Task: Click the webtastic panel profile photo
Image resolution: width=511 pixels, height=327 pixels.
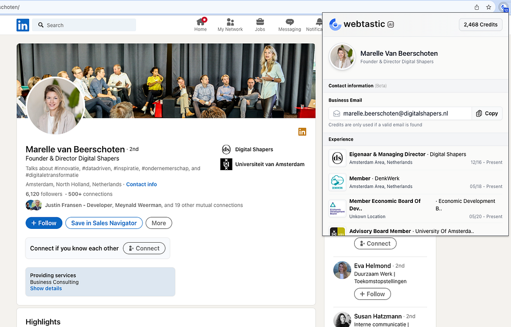Action: pos(342,57)
